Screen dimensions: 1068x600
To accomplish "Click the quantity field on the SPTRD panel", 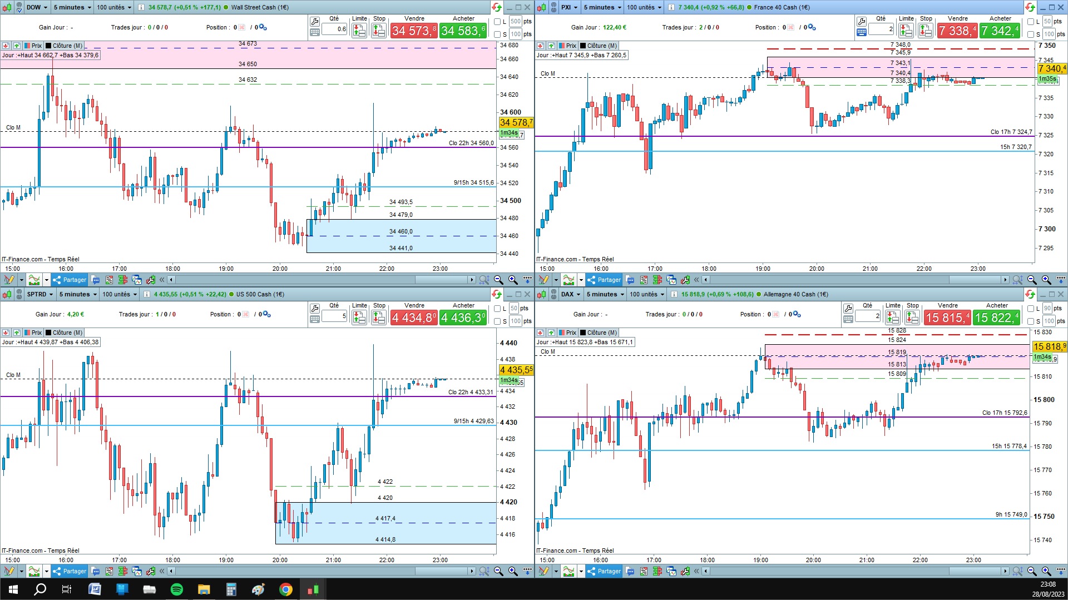I will pos(334,316).
